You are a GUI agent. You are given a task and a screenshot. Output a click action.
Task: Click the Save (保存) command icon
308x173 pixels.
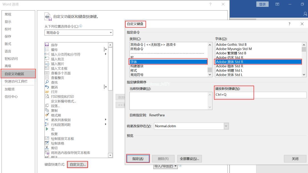47,45
